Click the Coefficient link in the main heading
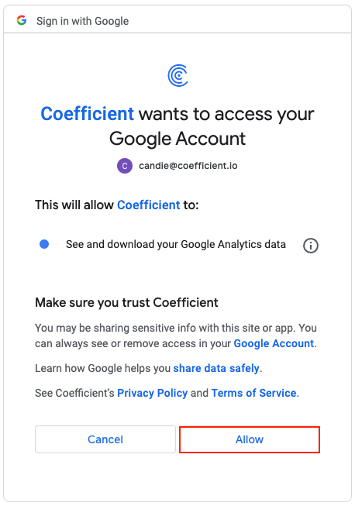Viewport: 355px width, 506px height. coord(87,114)
